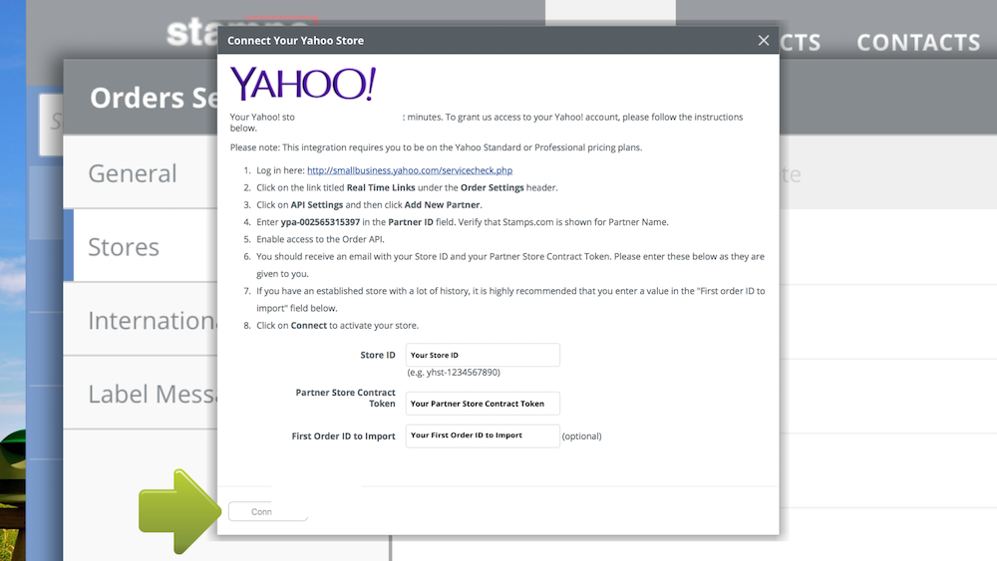
Task: Click the green arrow pointing at Connect
Action: 179,511
